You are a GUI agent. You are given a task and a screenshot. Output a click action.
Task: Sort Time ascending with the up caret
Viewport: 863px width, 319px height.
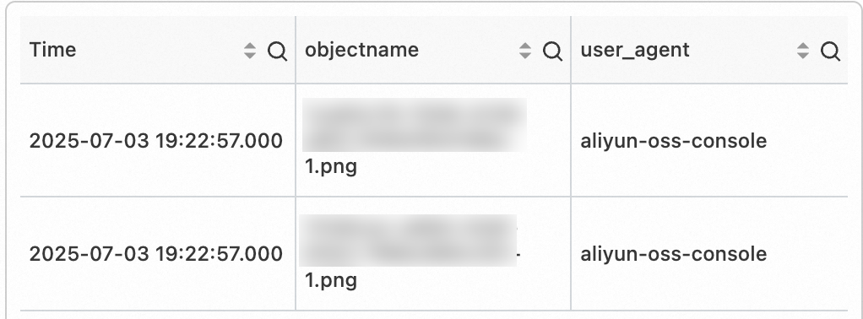250,46
